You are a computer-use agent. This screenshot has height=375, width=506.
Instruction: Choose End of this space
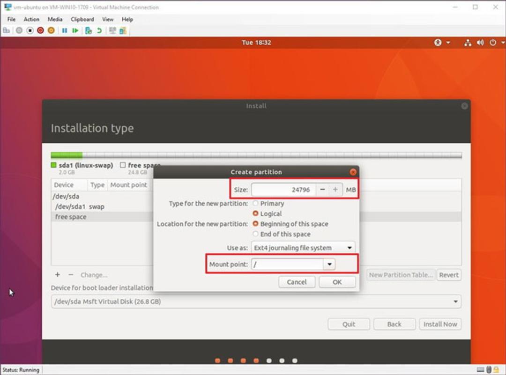[x=255, y=234]
